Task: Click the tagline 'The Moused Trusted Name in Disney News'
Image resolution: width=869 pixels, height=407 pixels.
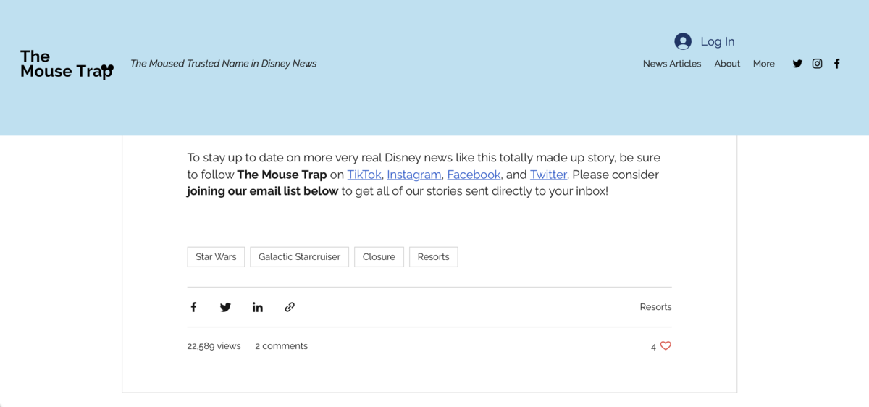Action: 223,64
